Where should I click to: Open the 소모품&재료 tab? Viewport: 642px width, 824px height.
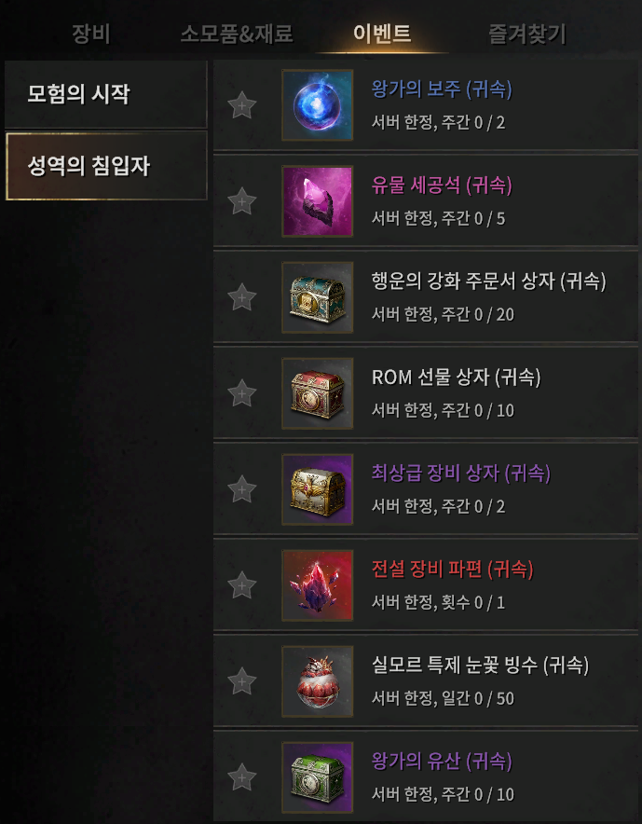(237, 34)
